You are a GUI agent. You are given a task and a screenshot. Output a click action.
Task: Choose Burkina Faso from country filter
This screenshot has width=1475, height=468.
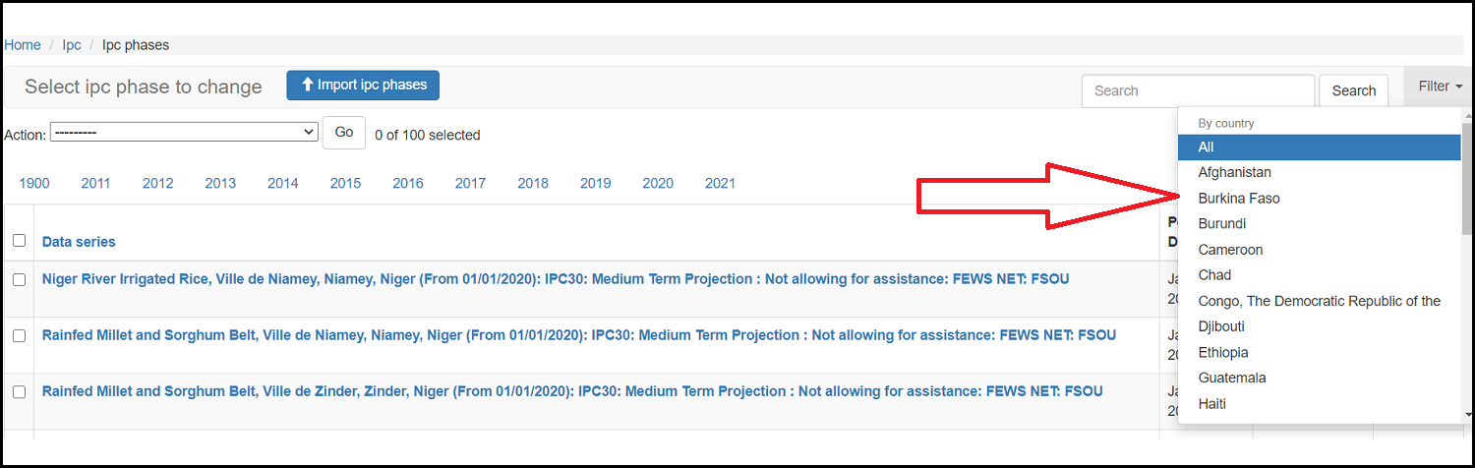(1238, 199)
